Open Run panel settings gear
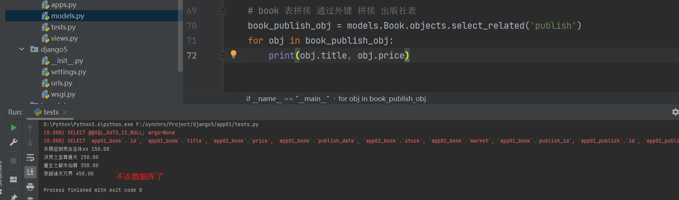679x200 pixels. (x=675, y=112)
